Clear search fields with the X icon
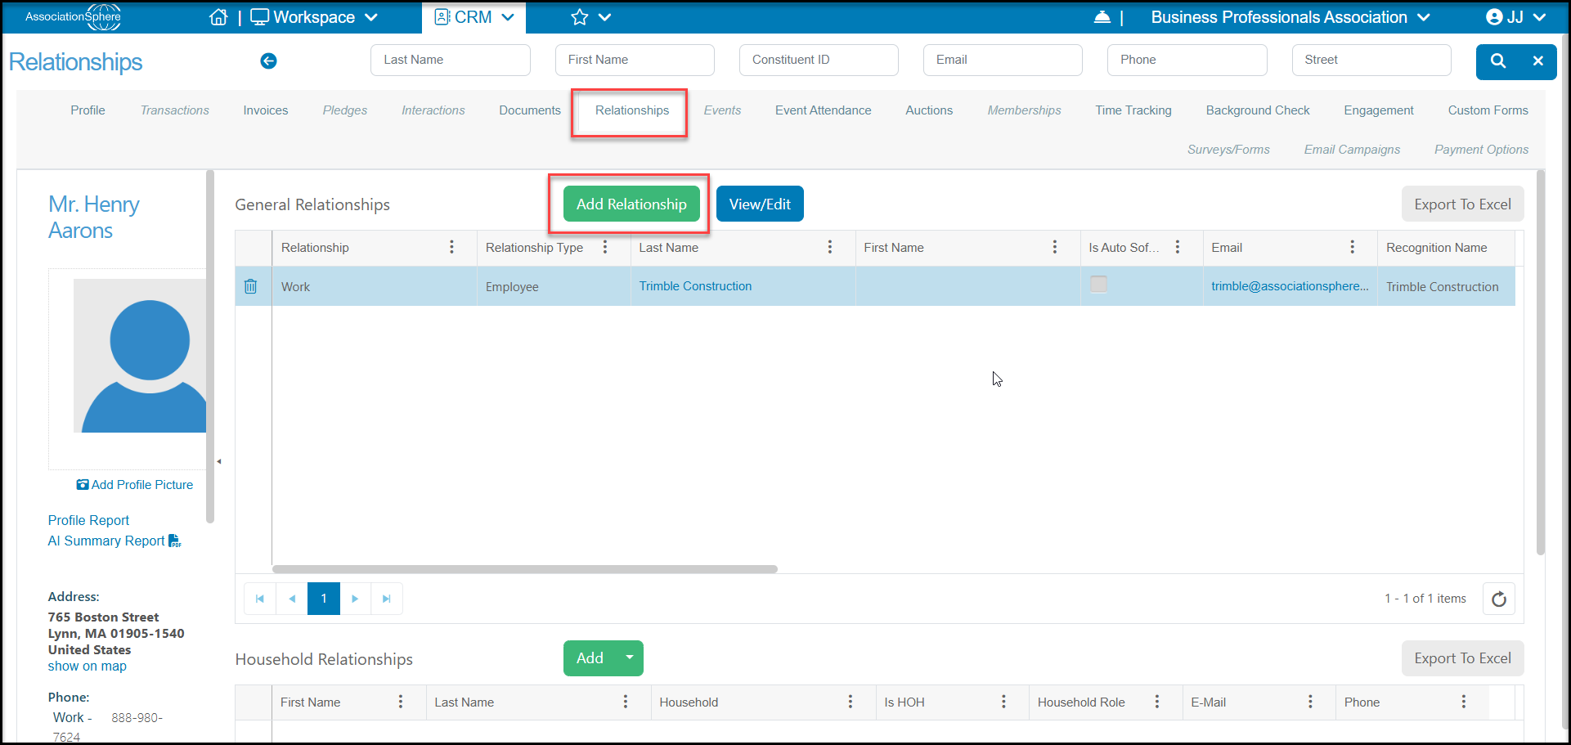 pos(1537,61)
